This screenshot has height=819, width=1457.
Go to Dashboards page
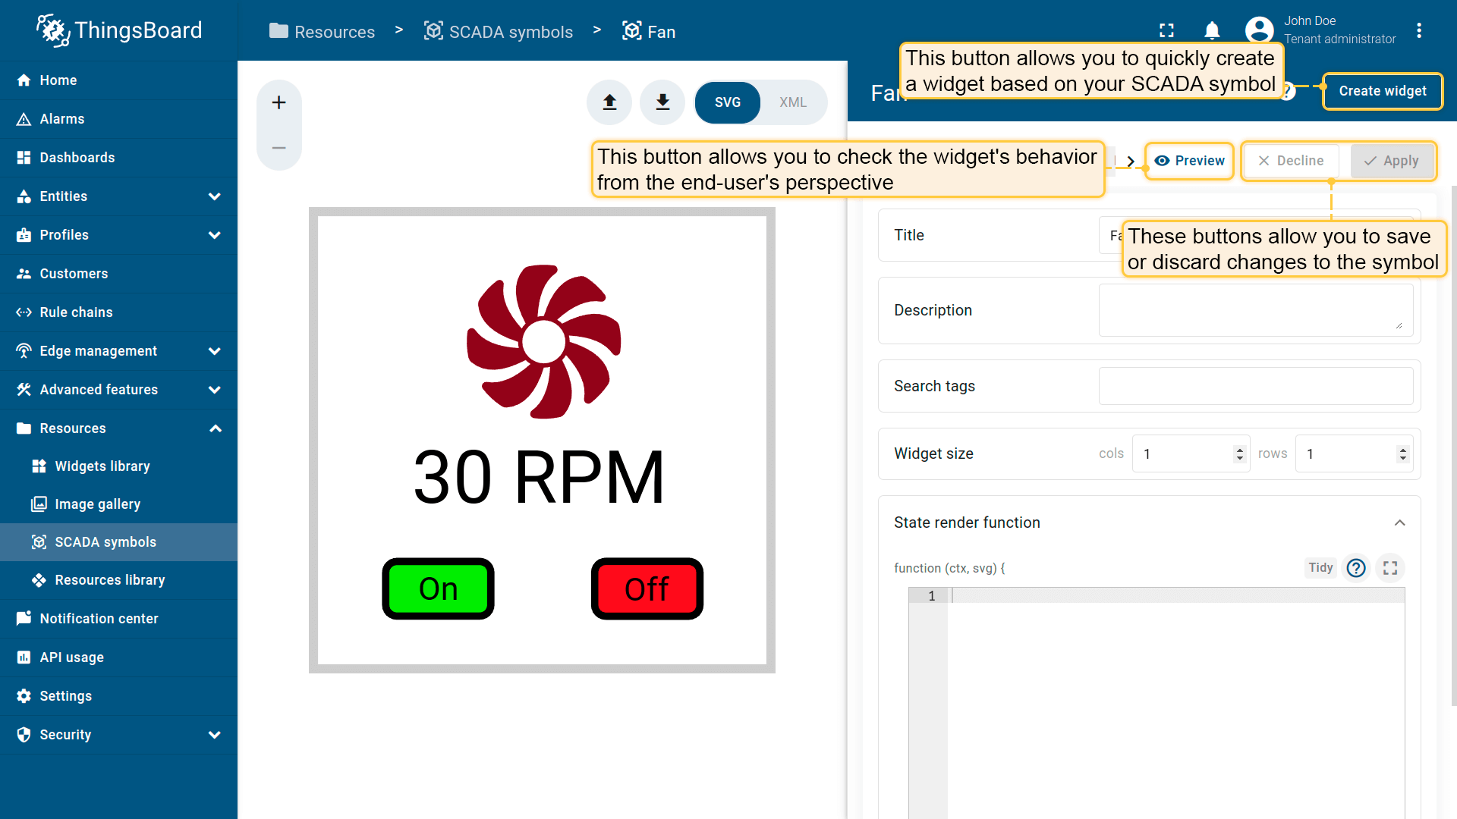point(77,158)
